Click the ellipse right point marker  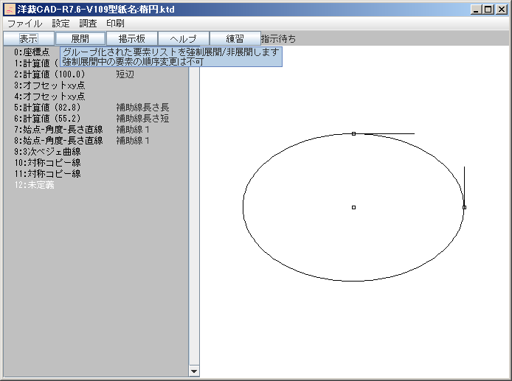click(464, 208)
